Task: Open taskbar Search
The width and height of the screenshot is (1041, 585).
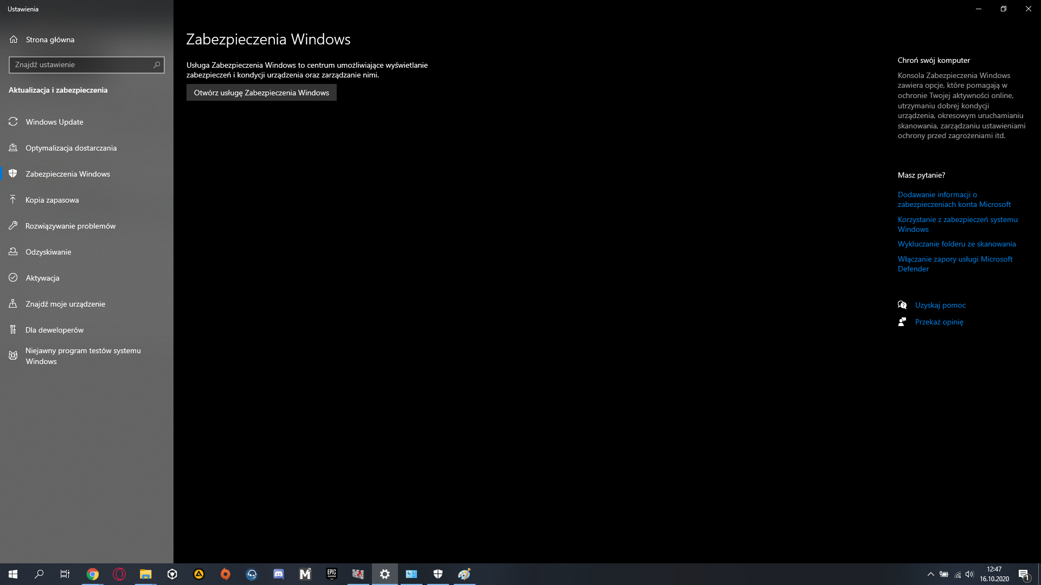Action: [39, 574]
